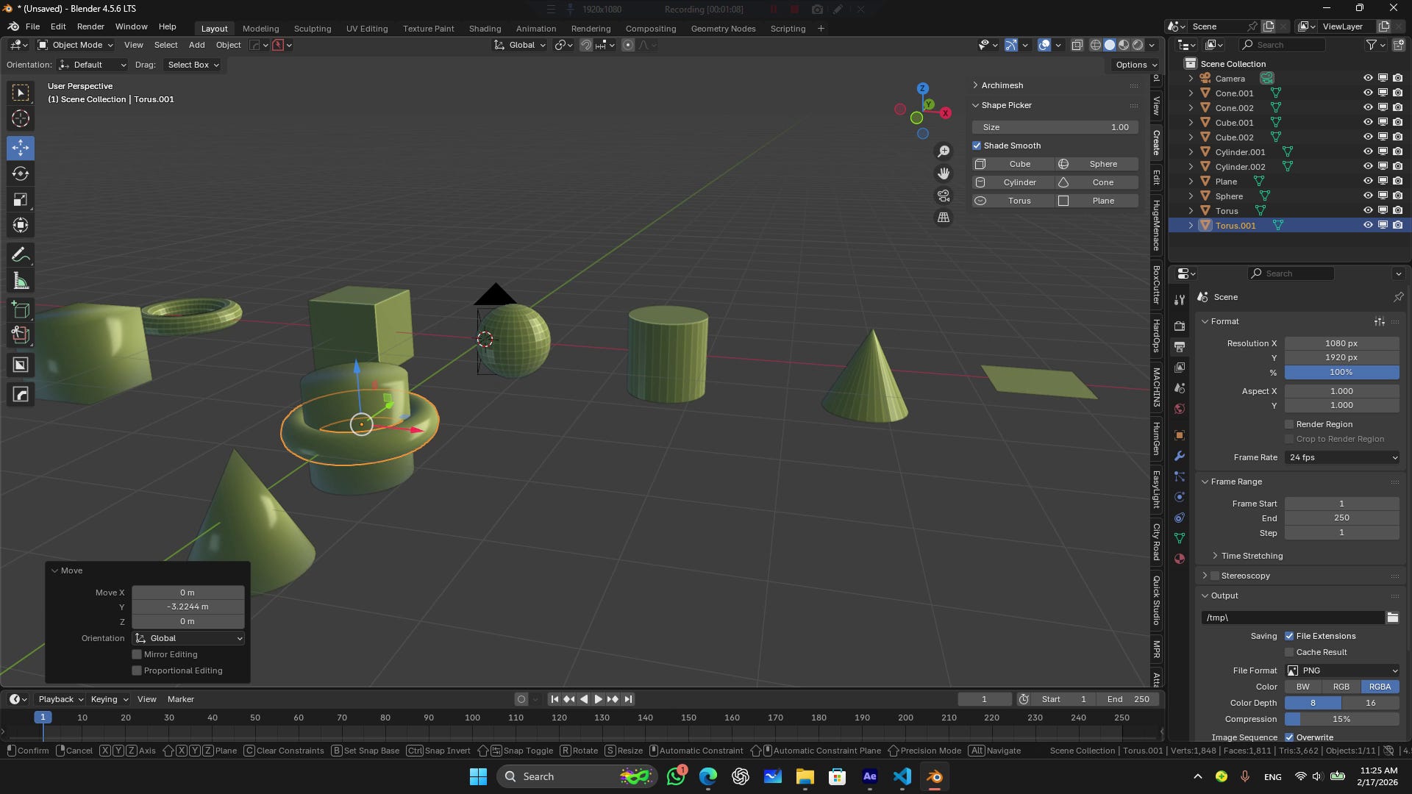
Task: Open Visual Studio Code from the taskbar
Action: [902, 776]
